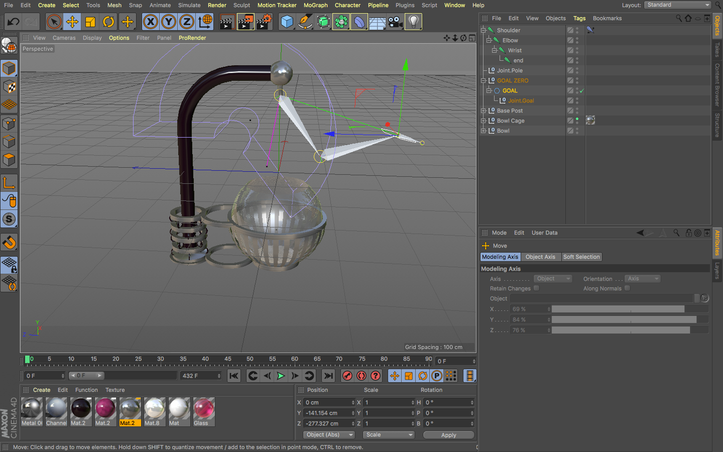Click the Apply button
723x452 pixels.
tap(448, 435)
